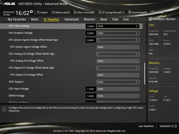This screenshot has height=134, width=179.
Task: Open CPU Cache Voltage dropdown
Action: (x=118, y=26)
